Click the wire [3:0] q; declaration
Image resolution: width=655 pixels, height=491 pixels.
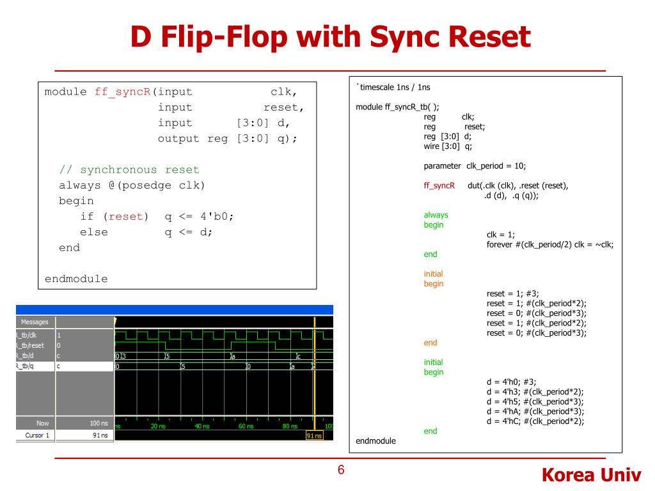tap(448, 146)
